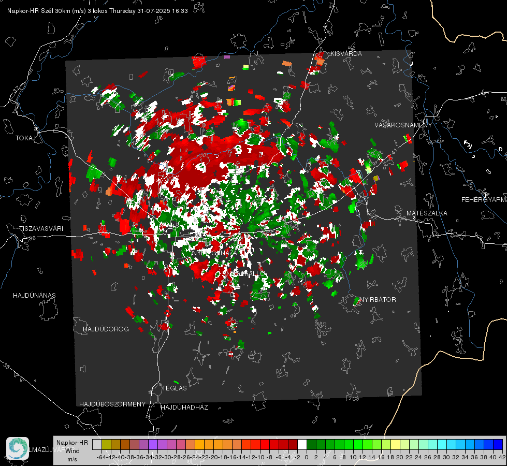
Task: Click the HAJDÚNÁNÁS city label
Action: [x=34, y=296]
